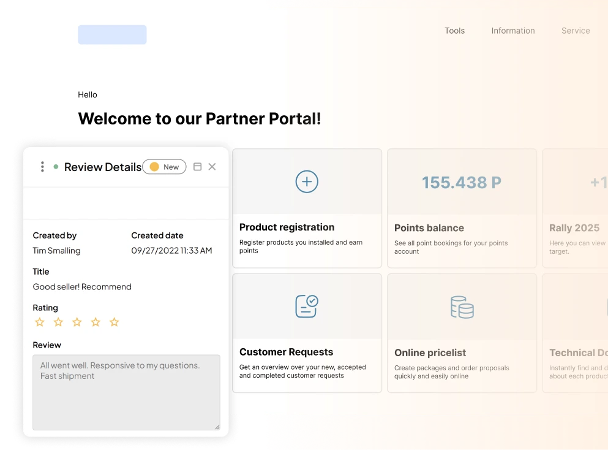Click the Review Details panel heading
Viewport: 608px width, 450px height.
tap(103, 167)
